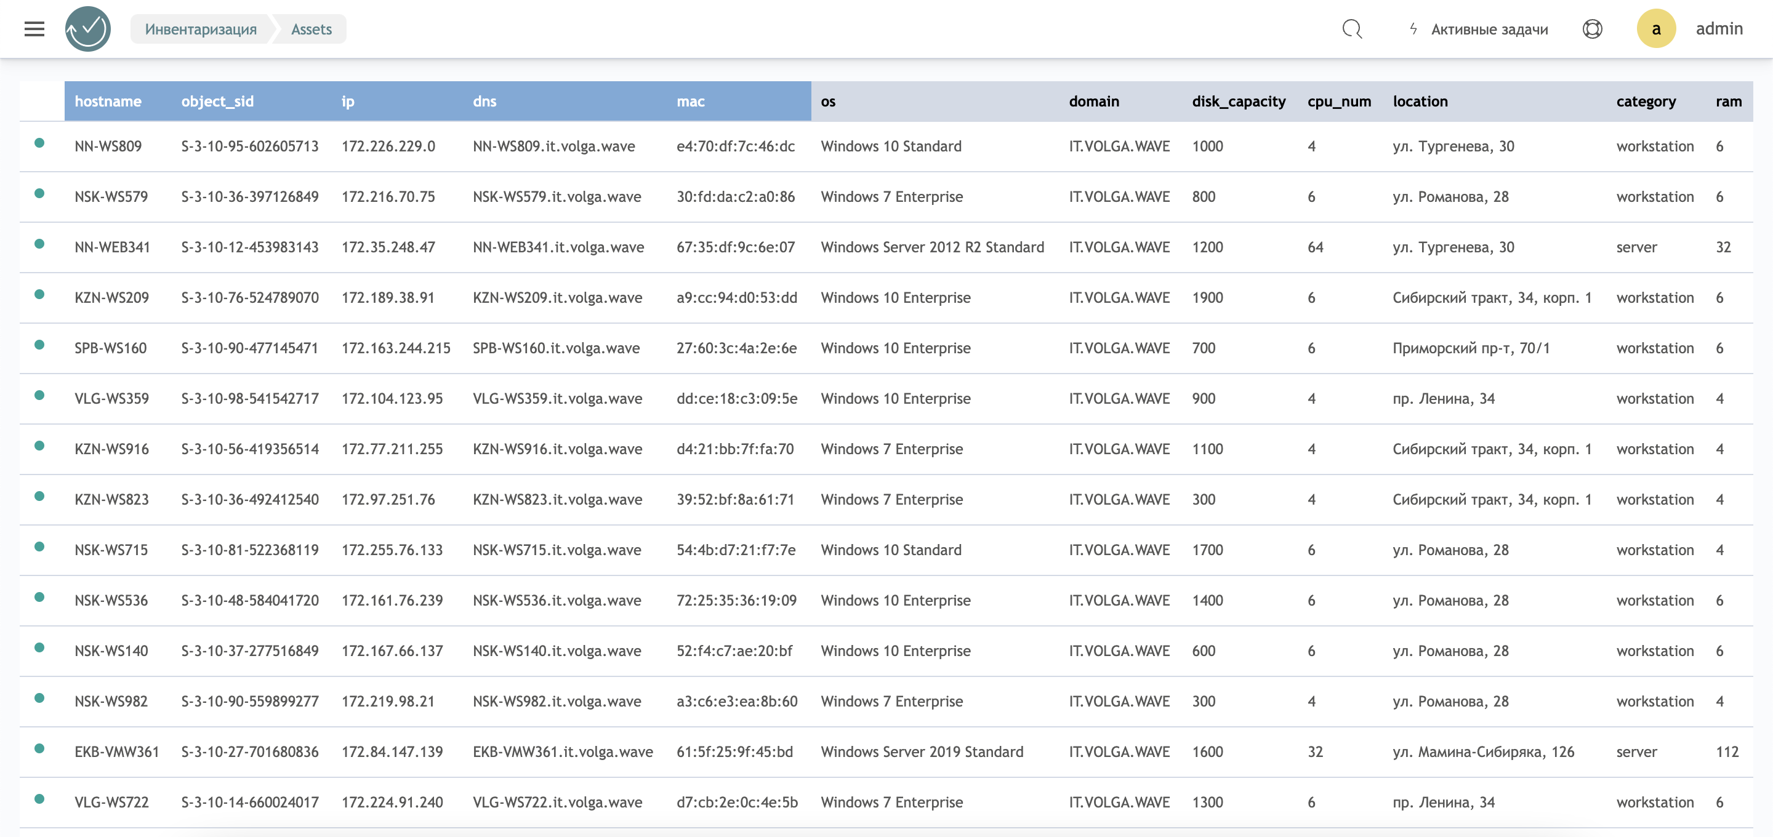Open the admin user menu

click(1719, 29)
